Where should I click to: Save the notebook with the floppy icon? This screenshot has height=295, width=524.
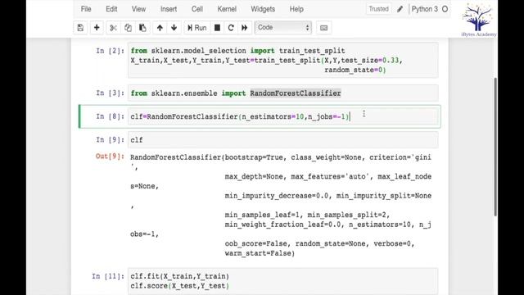tap(80, 28)
